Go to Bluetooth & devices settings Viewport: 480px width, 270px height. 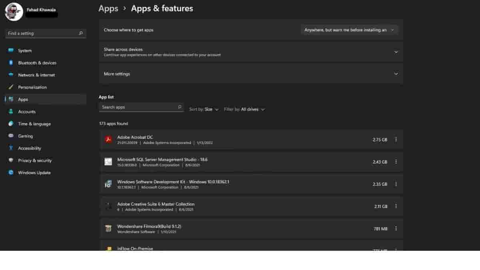[37, 63]
